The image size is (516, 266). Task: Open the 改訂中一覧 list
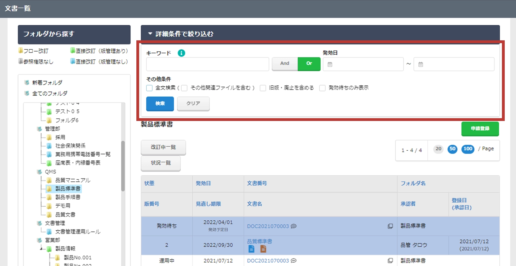(x=163, y=147)
